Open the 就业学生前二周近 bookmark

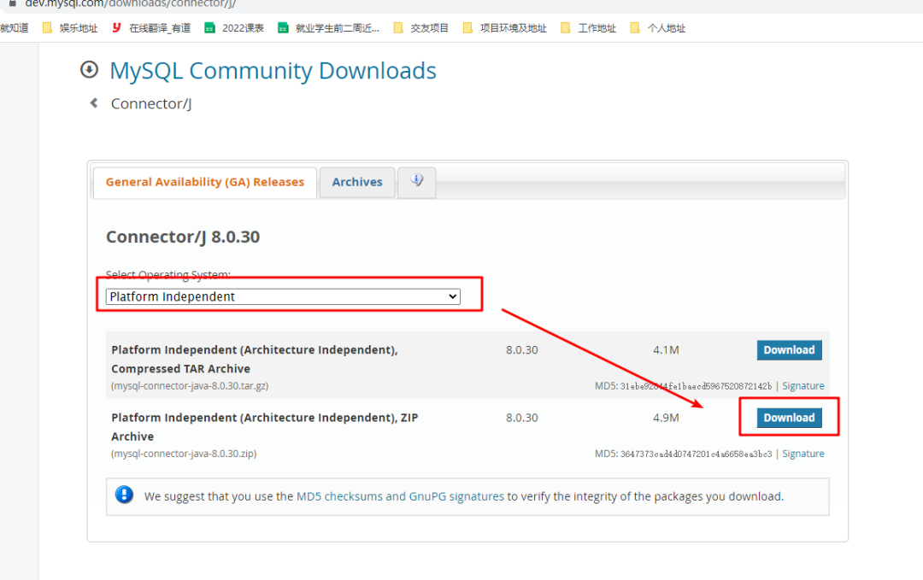[328, 27]
